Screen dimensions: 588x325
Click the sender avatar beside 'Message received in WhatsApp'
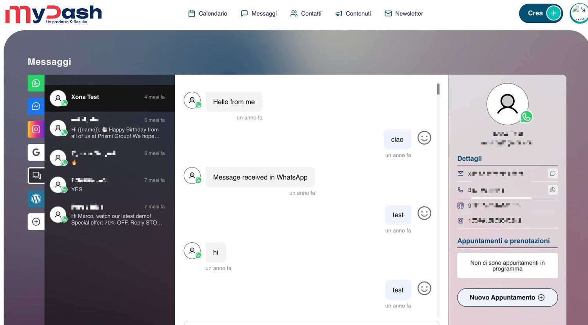pos(192,176)
